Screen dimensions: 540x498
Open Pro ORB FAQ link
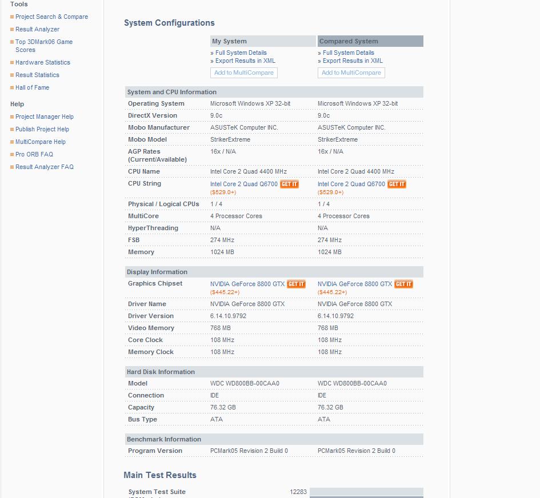34,154
